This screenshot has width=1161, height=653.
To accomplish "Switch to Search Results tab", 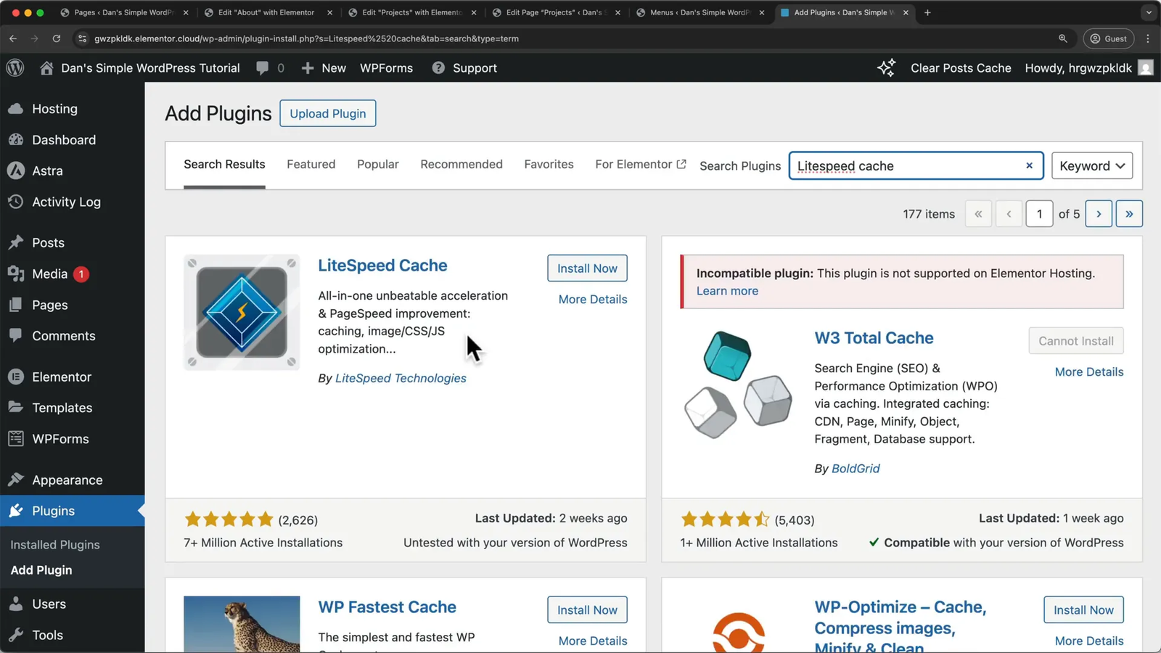I will pos(224,164).
